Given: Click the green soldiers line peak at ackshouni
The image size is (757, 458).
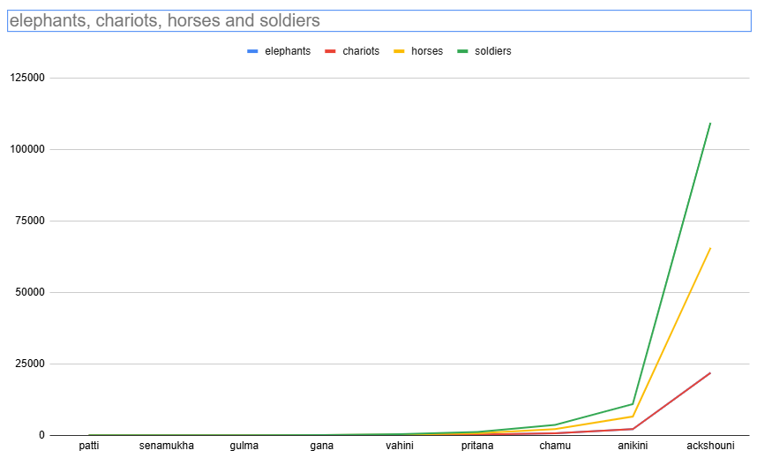Looking at the screenshot, I should pos(710,124).
